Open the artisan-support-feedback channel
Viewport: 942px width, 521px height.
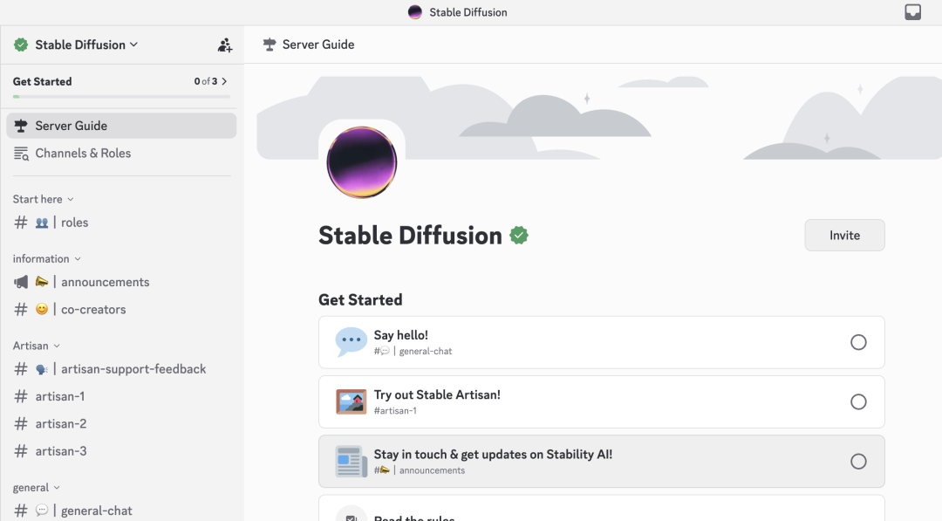(x=133, y=369)
